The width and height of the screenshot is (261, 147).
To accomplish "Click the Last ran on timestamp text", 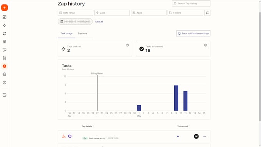I will point(104,138).
